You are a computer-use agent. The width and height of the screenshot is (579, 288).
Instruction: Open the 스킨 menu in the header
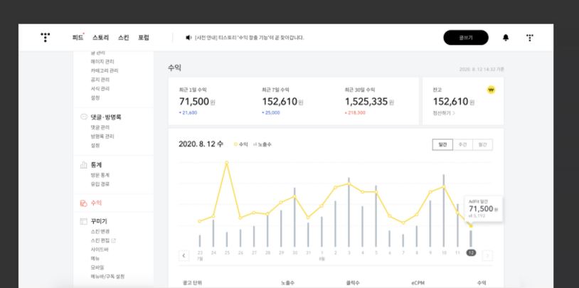tap(124, 38)
